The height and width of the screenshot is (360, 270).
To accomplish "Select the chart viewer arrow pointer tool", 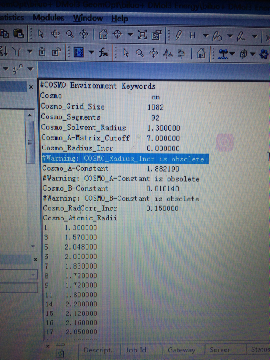I will tap(126, 53).
